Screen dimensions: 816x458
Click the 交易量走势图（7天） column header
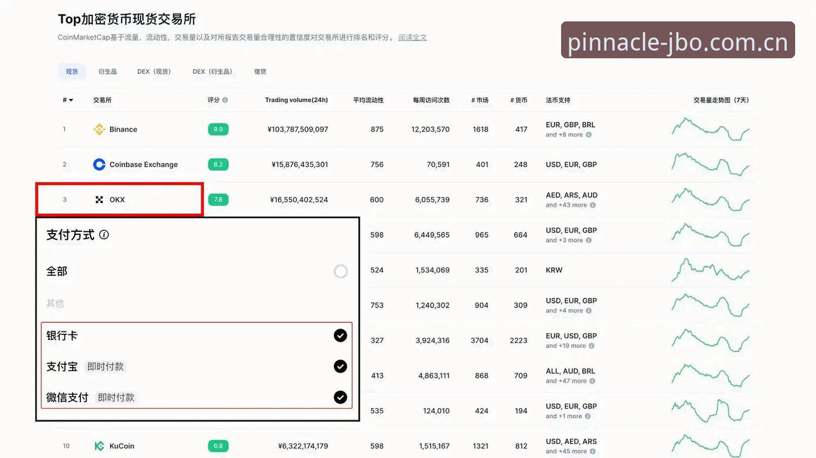tap(721, 100)
